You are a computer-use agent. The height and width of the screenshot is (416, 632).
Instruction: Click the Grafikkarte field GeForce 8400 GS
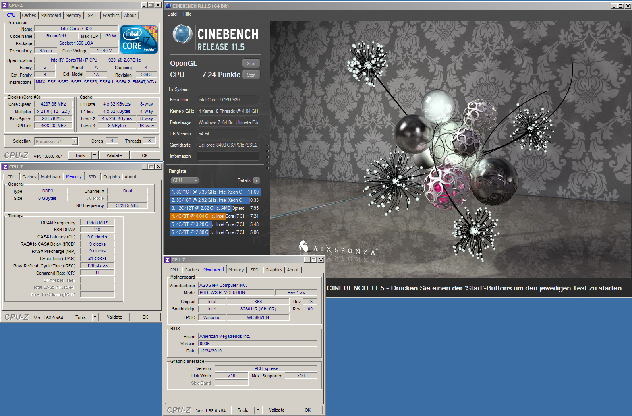[x=228, y=145]
